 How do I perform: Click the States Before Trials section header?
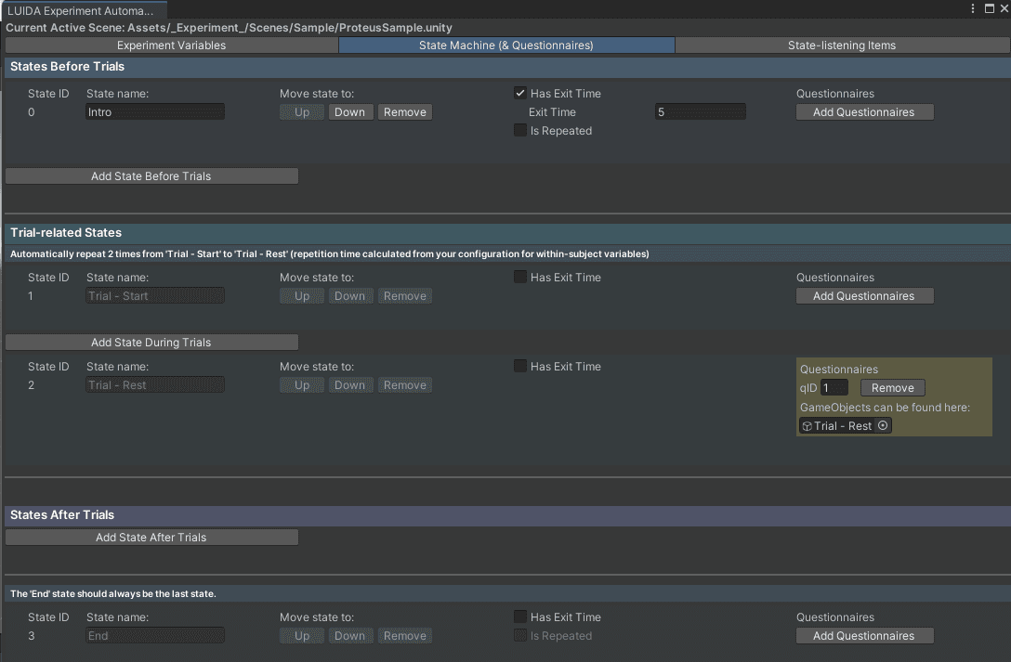point(507,67)
